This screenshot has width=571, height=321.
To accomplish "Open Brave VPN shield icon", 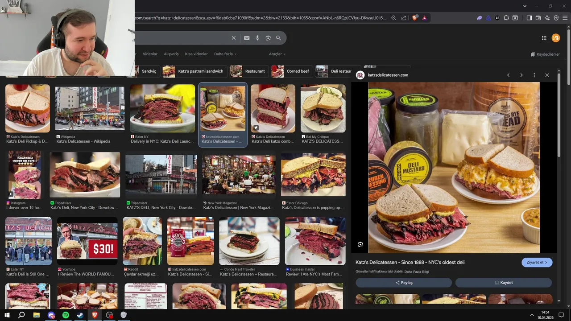I will (x=556, y=18).
